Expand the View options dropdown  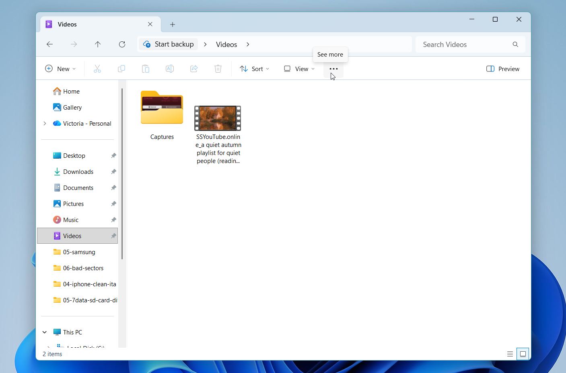298,69
